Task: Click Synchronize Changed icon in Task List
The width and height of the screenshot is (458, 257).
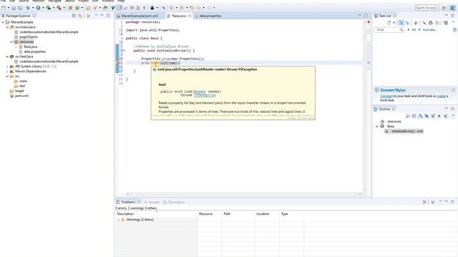Action: click(x=430, y=23)
